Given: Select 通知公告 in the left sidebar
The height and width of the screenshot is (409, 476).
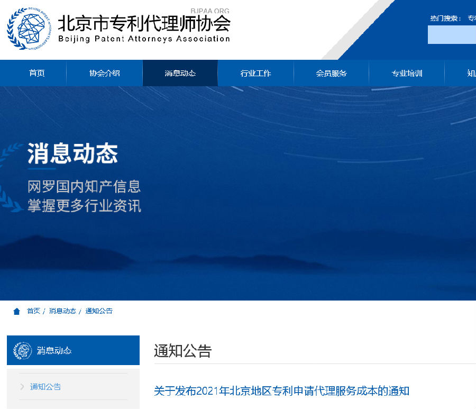Looking at the screenshot, I should tap(45, 387).
